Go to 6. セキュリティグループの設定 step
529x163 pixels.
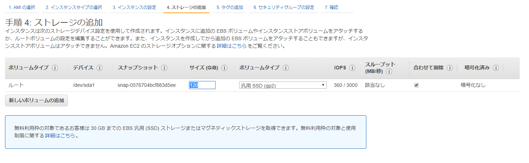click(284, 7)
